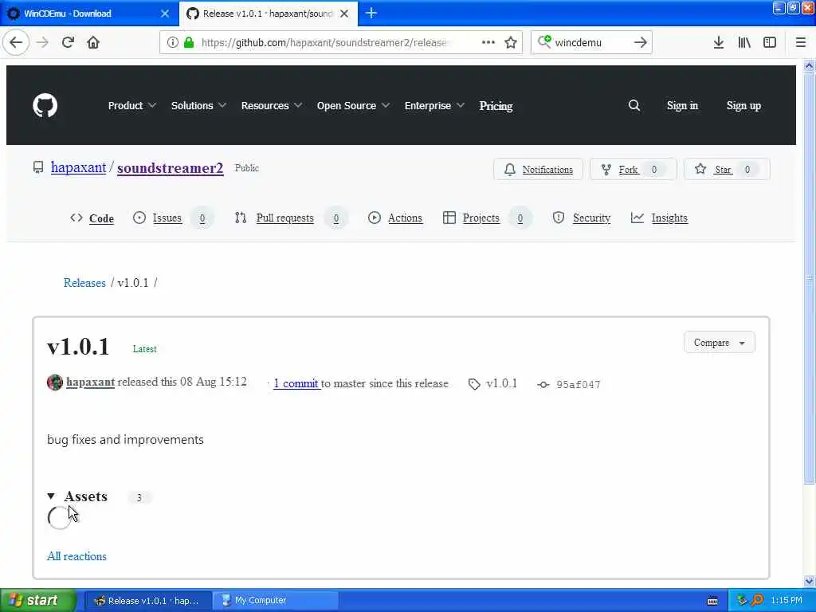Viewport: 816px width, 612px height.
Task: Open the hapaxant owner link
Action: (79, 167)
